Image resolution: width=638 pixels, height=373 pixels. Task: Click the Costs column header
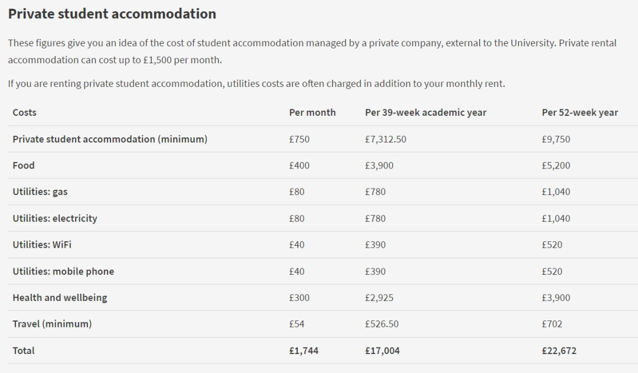point(24,112)
